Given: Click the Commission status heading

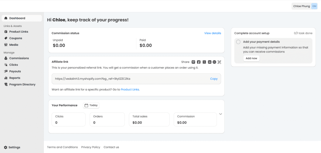Looking at the screenshot, I should coord(65,33).
